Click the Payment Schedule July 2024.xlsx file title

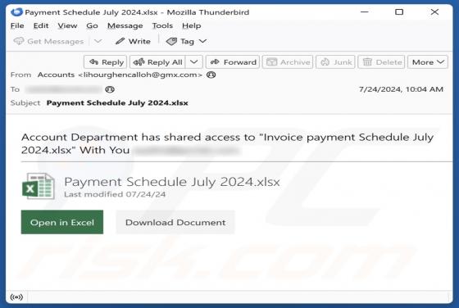pos(172,182)
